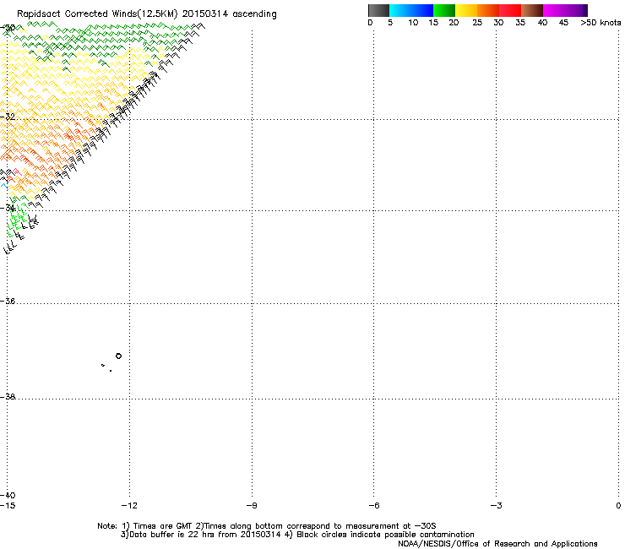Image resolution: width=625 pixels, height=549 pixels.
Task: Click the light blue wind barb at left edge
Action: [x=3, y=186]
